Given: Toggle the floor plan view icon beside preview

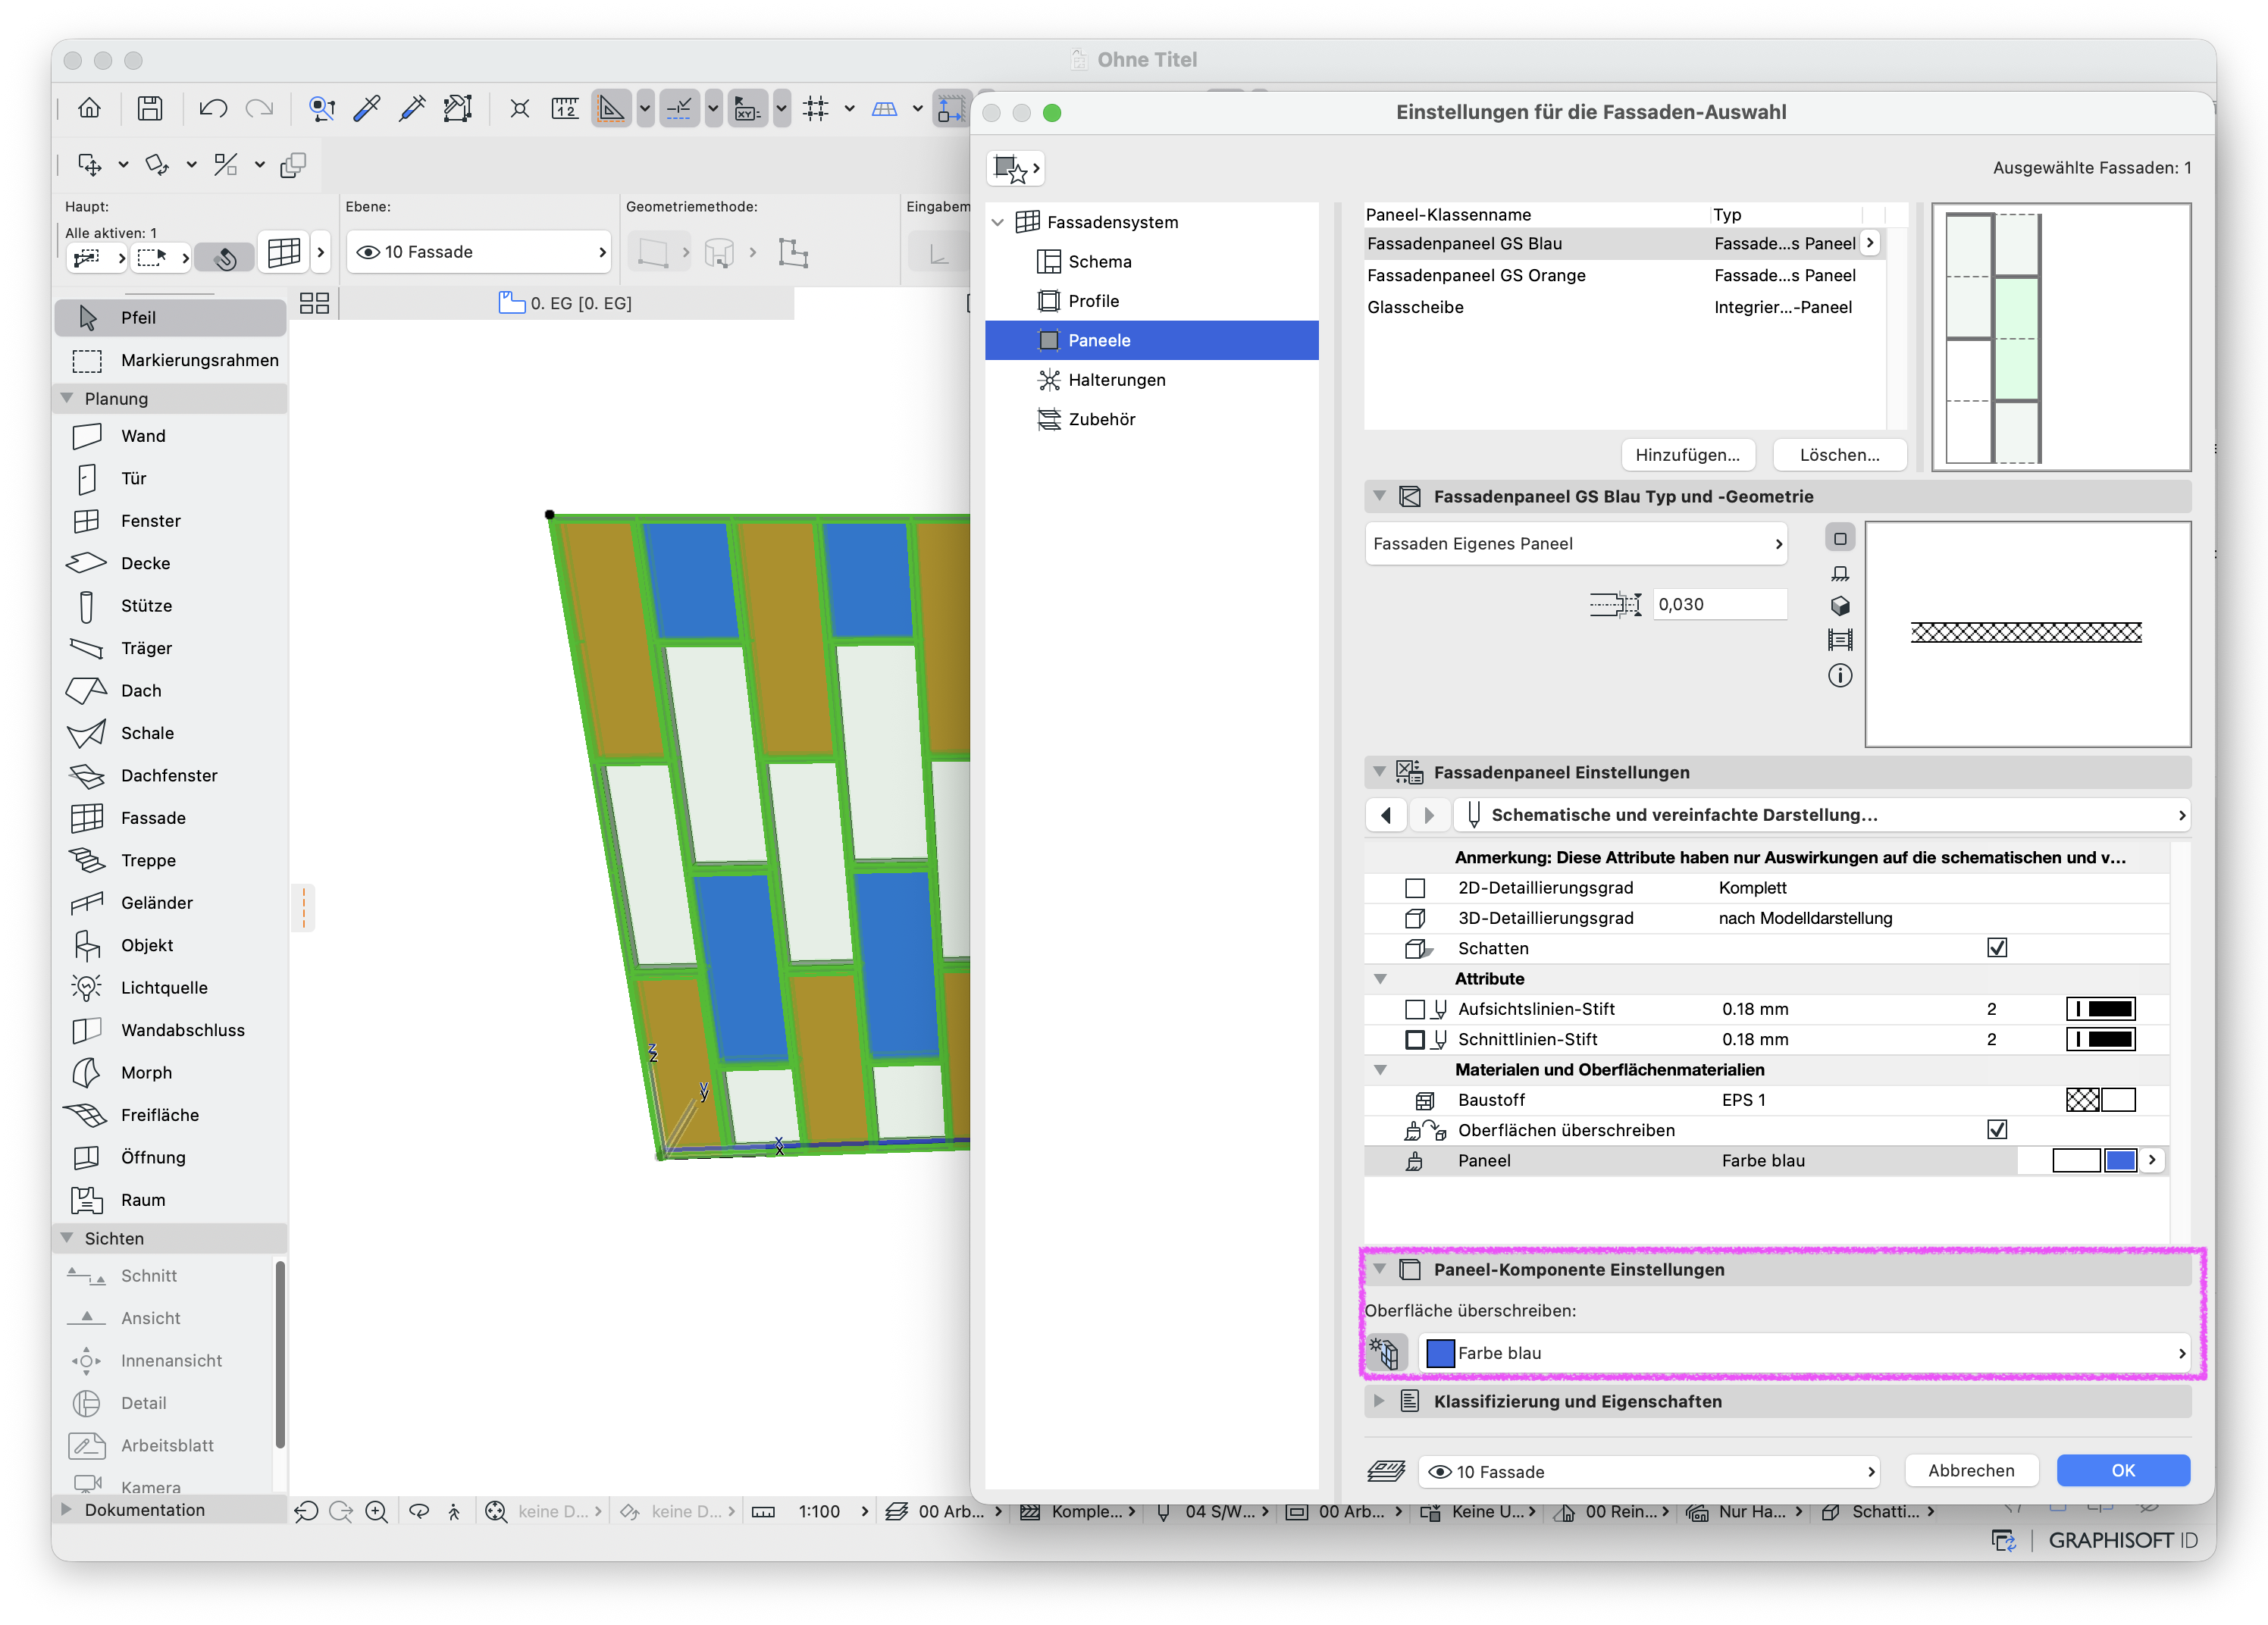Looking at the screenshot, I should tap(1840, 538).
